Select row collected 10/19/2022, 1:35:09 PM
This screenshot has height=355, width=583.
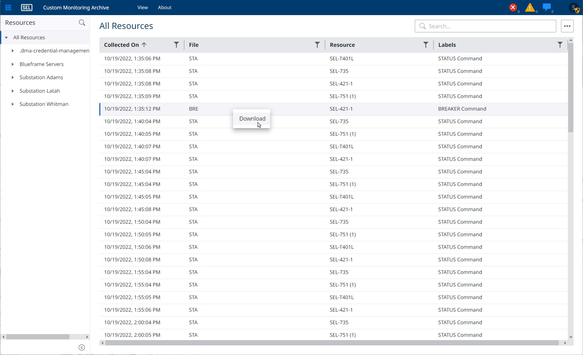click(334, 96)
